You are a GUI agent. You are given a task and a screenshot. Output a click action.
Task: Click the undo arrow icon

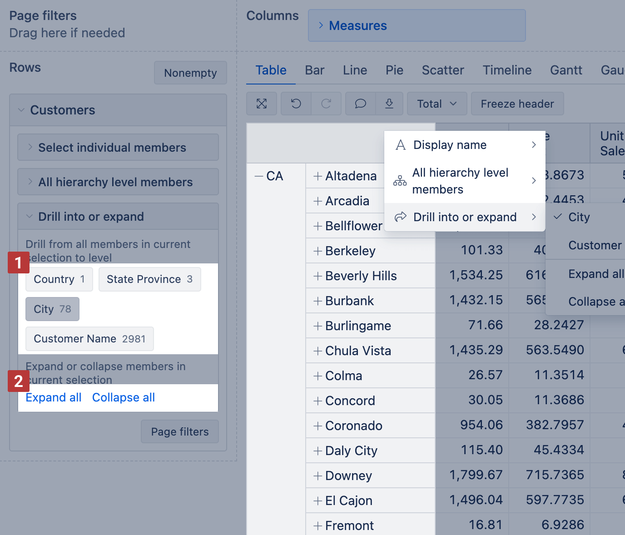(x=296, y=104)
